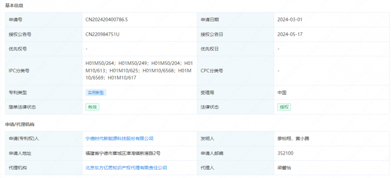This screenshot has height=178, width=391.
Task: Click application date 2024-03-01
Action: coord(290,20)
